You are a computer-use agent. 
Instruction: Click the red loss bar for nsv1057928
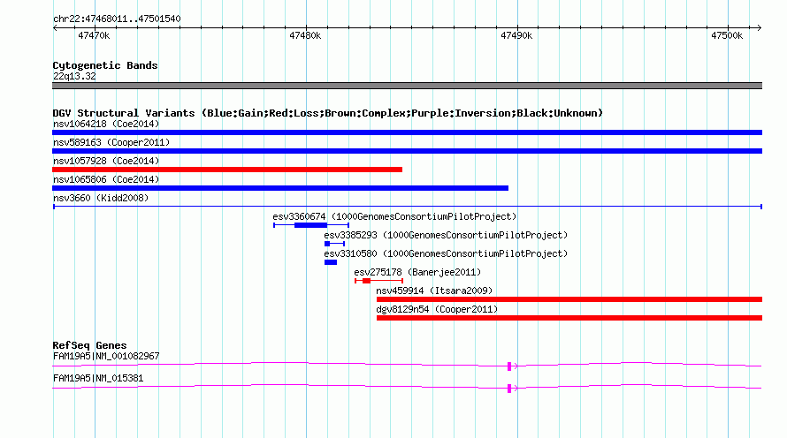[x=227, y=170]
